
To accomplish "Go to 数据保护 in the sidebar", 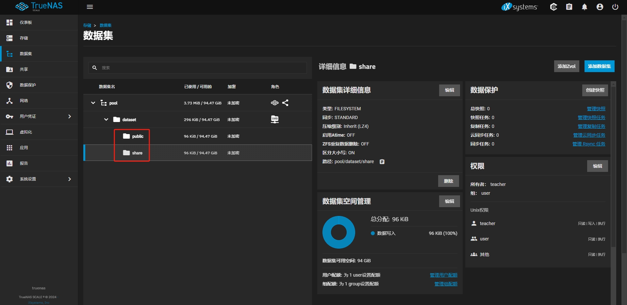I will tap(28, 85).
